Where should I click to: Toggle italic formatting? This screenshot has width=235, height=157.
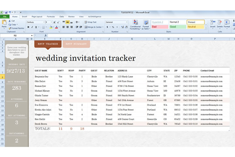tap(32, 27)
